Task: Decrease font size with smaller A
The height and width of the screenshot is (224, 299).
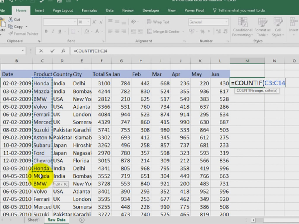Action: coord(101,22)
